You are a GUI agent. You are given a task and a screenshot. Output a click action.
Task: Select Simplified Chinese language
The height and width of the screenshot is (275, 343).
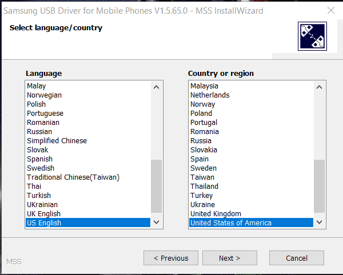click(88, 141)
